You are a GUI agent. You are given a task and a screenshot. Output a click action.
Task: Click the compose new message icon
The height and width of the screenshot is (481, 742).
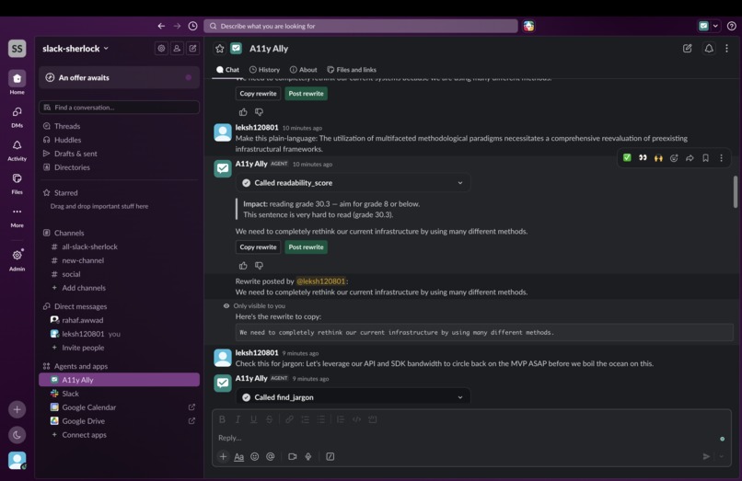click(193, 48)
